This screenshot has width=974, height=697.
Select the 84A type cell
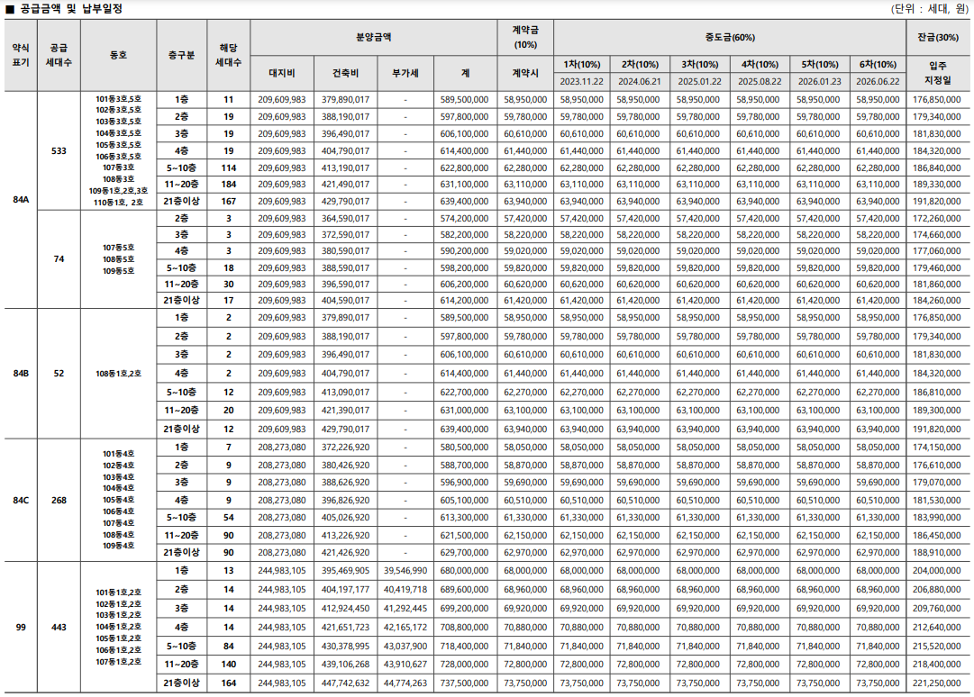tap(21, 200)
